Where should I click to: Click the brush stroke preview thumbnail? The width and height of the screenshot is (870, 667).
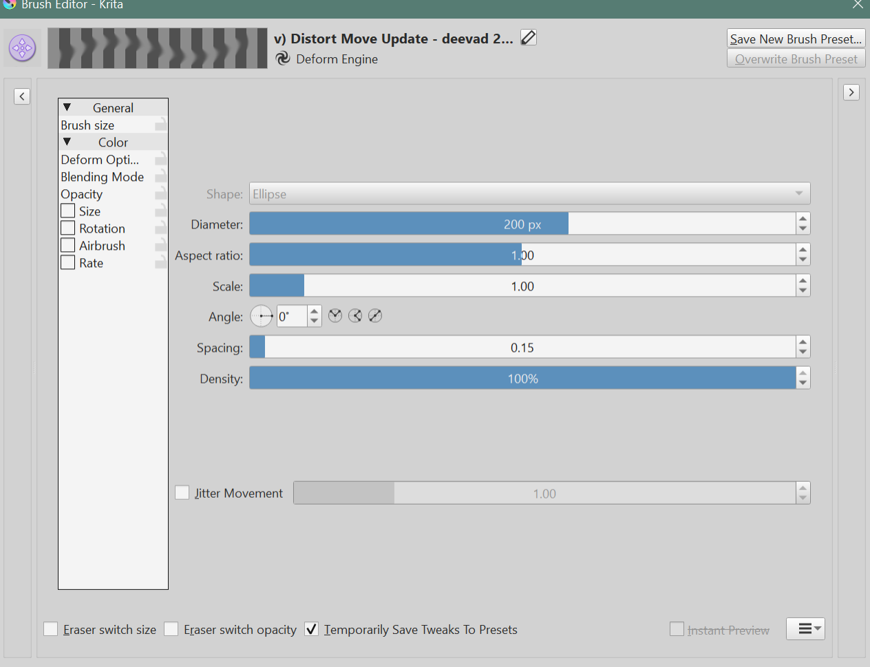pyautogui.click(x=158, y=48)
